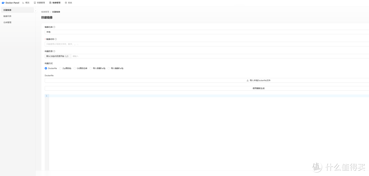Click the 导入本地Dockerfile文件 upload button
The height and width of the screenshot is (176, 369).
click(x=258, y=80)
